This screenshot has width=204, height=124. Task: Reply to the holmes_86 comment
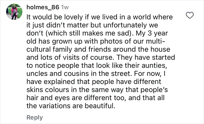click(35, 118)
